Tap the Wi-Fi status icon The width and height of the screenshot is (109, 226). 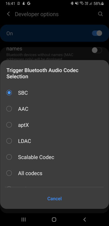(82, 3)
